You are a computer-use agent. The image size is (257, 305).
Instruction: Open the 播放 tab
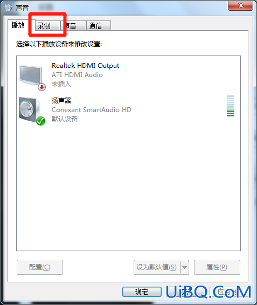click(18, 25)
